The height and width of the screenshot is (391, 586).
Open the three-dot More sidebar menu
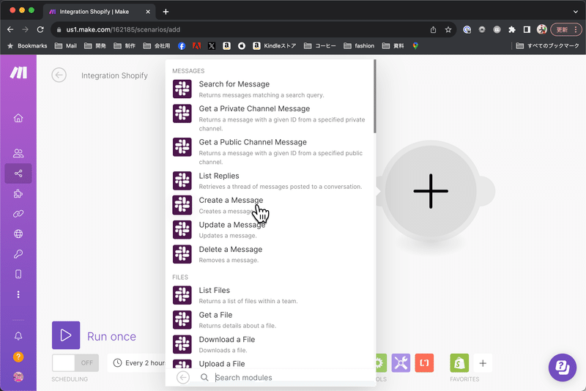pyautogui.click(x=18, y=294)
